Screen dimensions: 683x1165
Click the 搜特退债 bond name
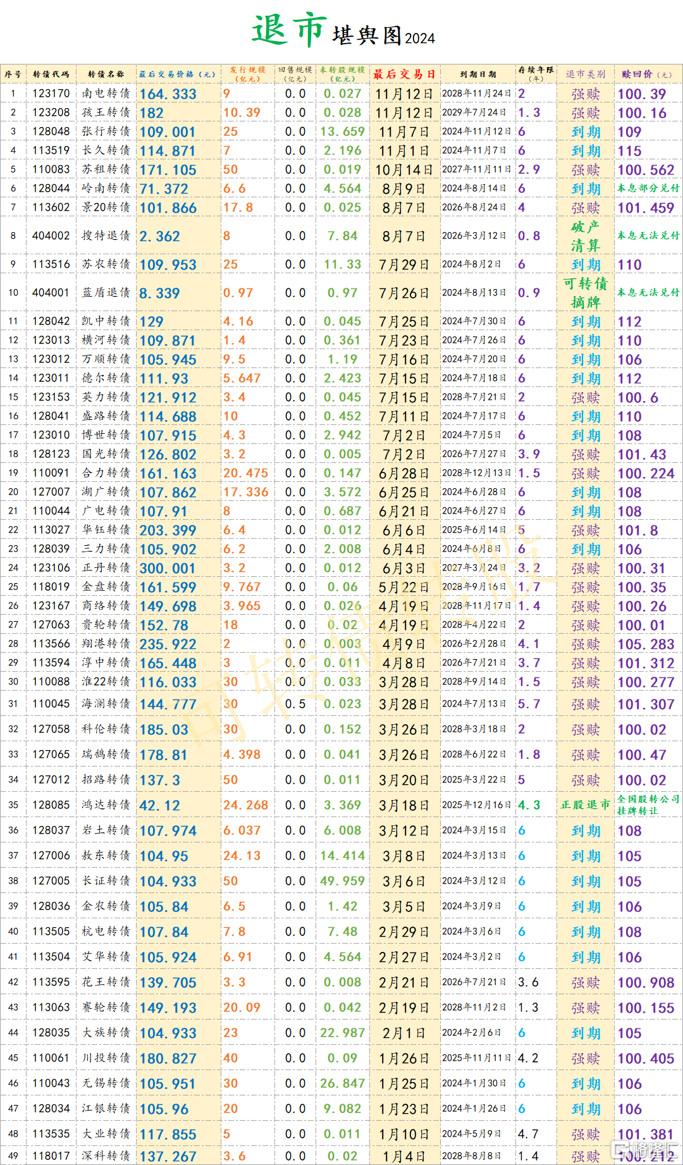point(106,236)
